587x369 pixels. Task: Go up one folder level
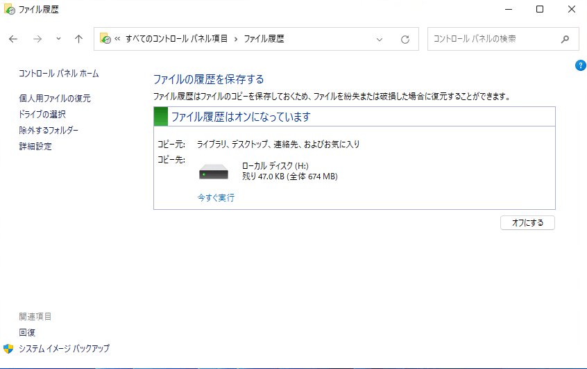click(x=78, y=39)
